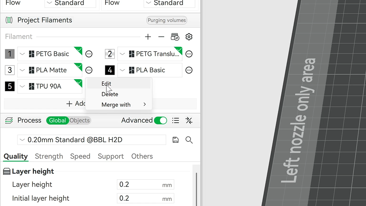Image resolution: width=366 pixels, height=206 pixels.
Task: Switch to the Strength tab
Action: click(49, 156)
